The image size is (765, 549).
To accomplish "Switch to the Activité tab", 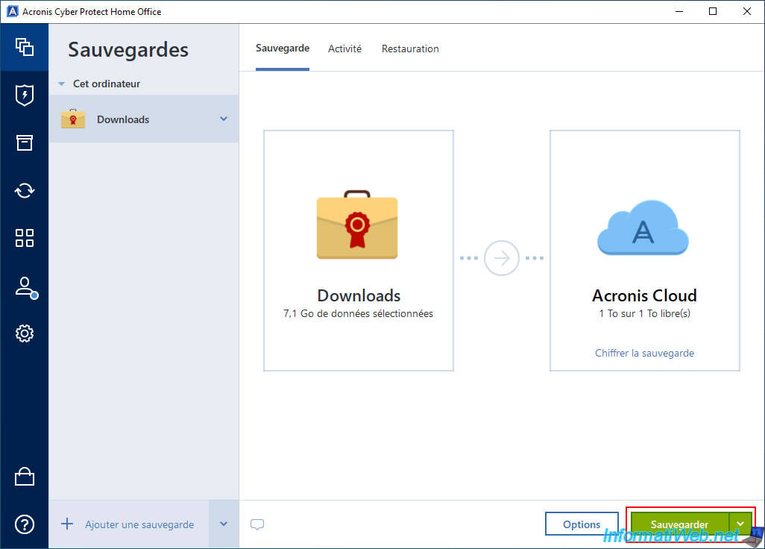I will click(x=345, y=48).
